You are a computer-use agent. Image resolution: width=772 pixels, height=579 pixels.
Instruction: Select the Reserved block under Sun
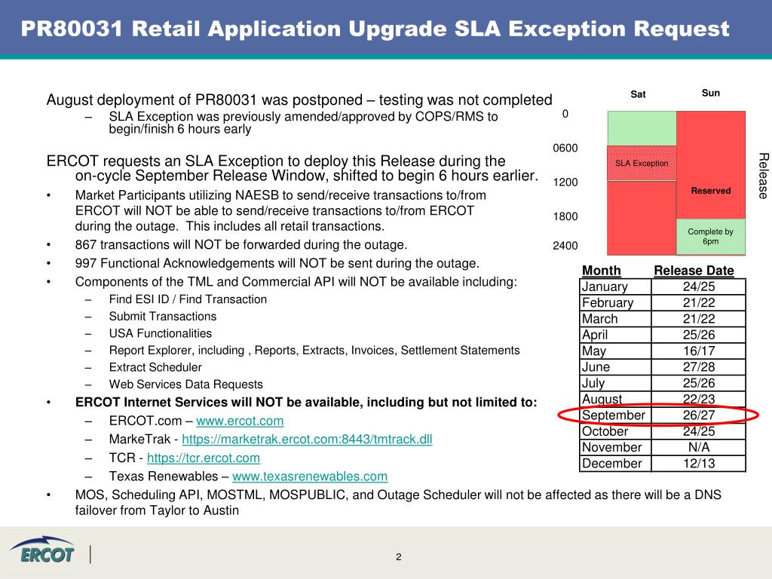(x=710, y=165)
